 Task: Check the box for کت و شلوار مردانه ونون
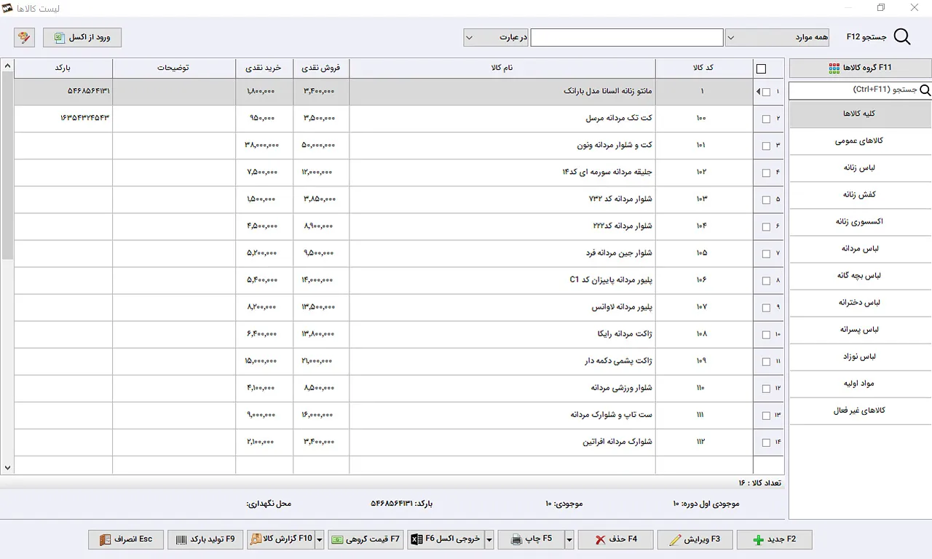766,146
